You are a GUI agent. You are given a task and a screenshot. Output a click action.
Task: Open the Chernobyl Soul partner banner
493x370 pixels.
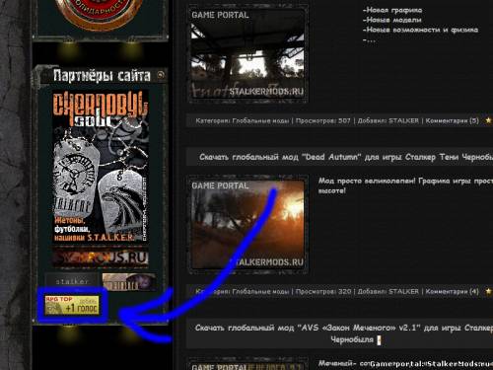(101, 168)
